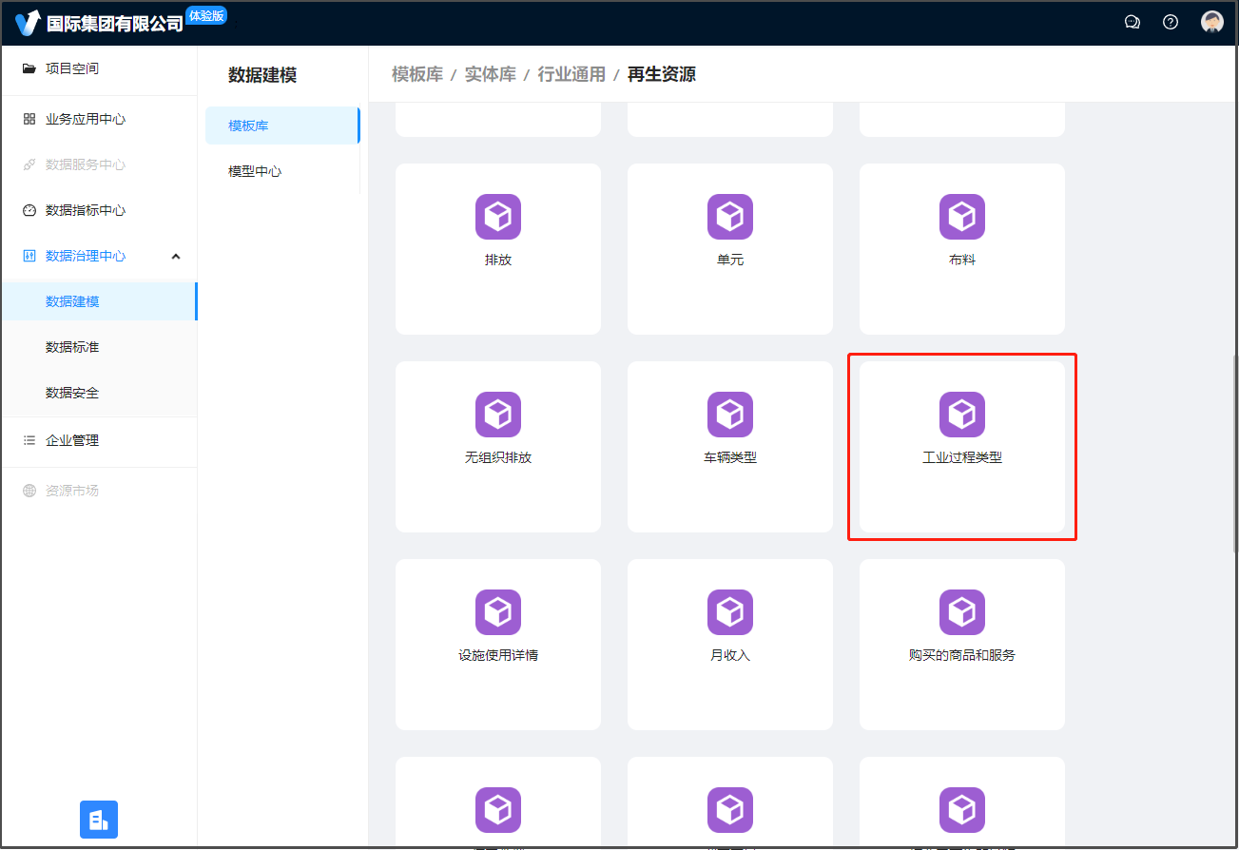1239x850 pixels.
Task: Click the 车辆类型 entity cube icon
Action: pos(730,415)
